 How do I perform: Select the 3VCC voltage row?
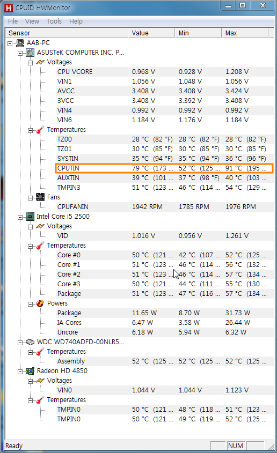click(165, 101)
